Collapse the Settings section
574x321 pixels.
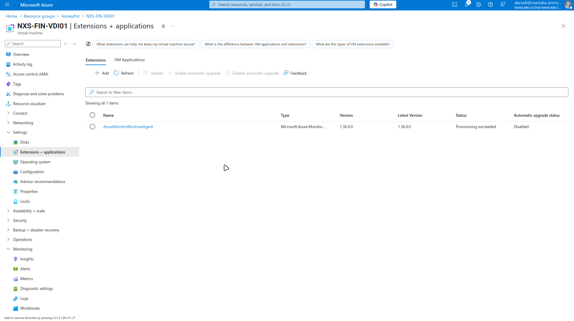point(8,133)
